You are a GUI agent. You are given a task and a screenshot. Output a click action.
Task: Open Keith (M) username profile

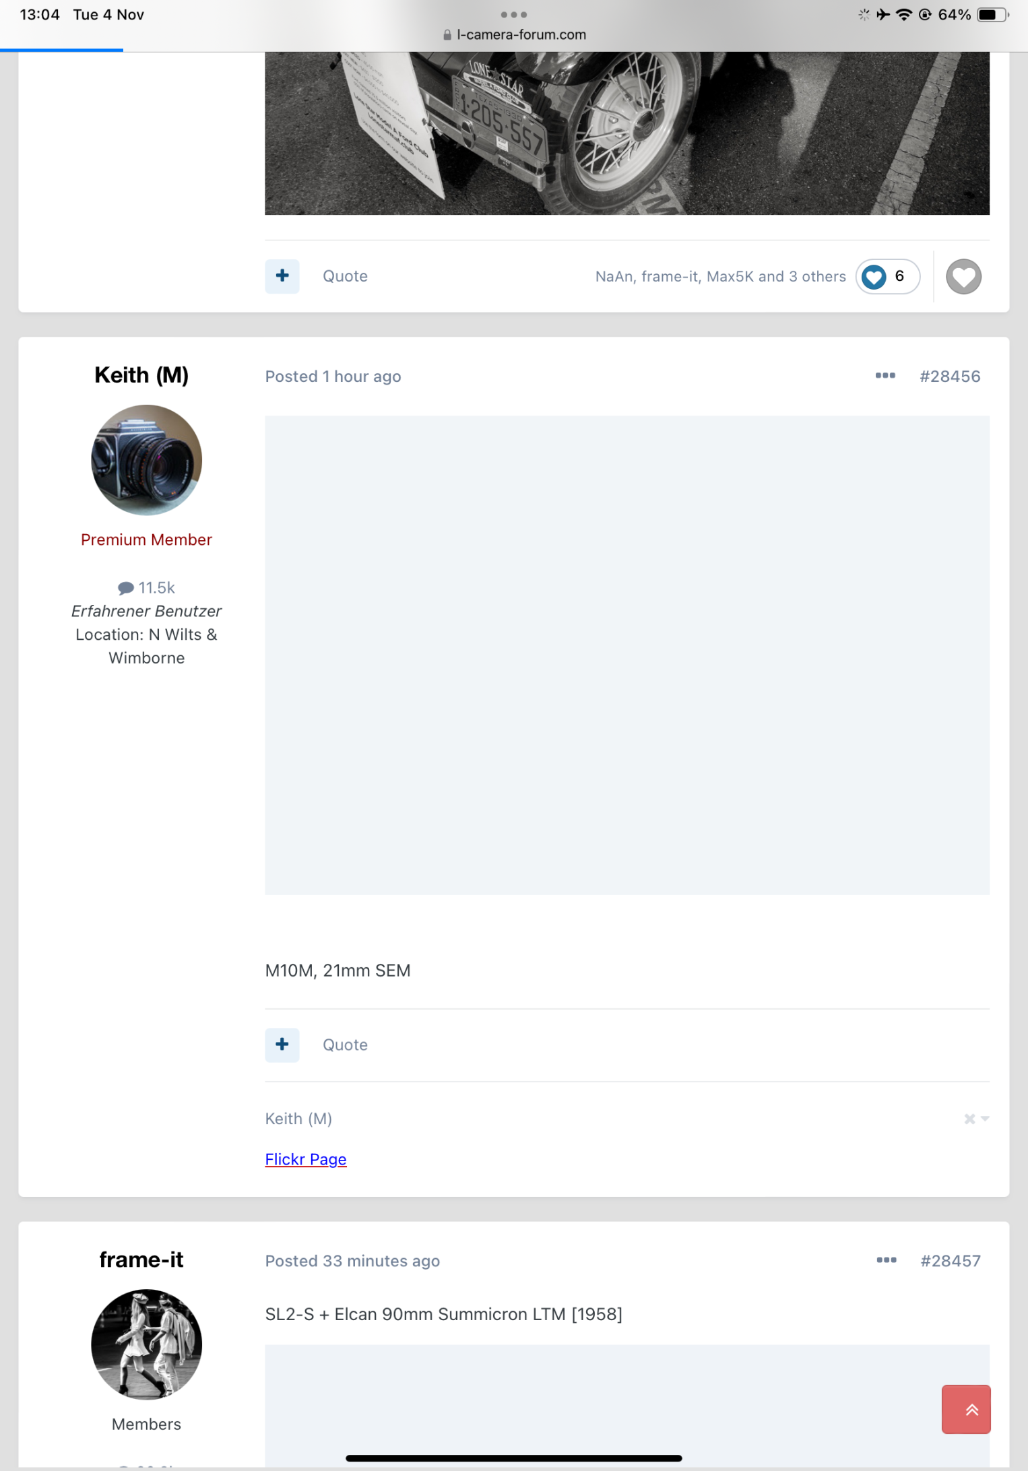coord(141,375)
